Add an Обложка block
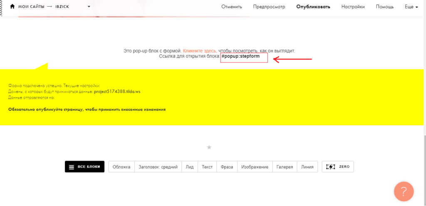 [121, 166]
